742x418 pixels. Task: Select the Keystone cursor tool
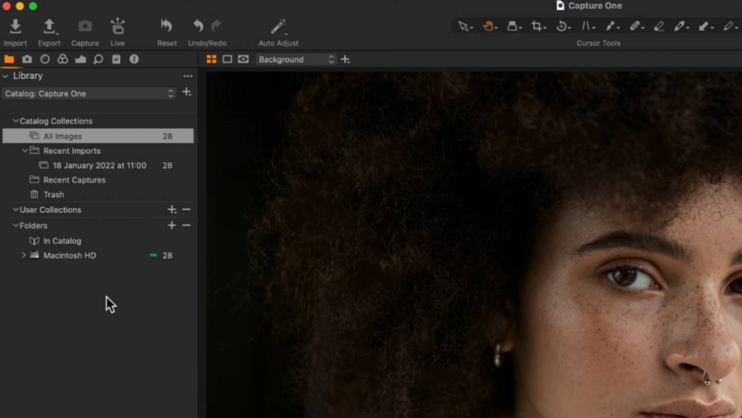[587, 26]
